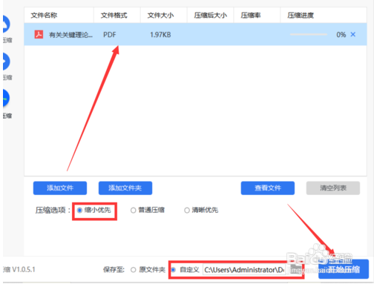Click the 文件名称 column header

[x=44, y=16]
